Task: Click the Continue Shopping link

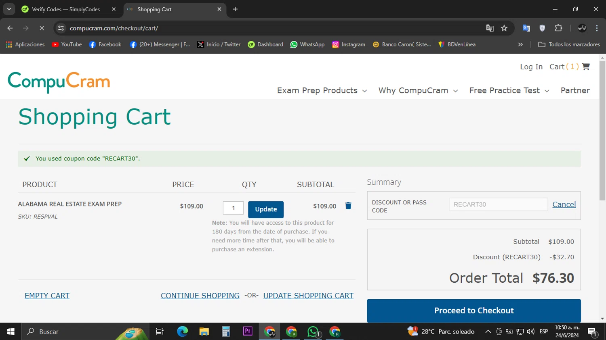Action: [200, 296]
